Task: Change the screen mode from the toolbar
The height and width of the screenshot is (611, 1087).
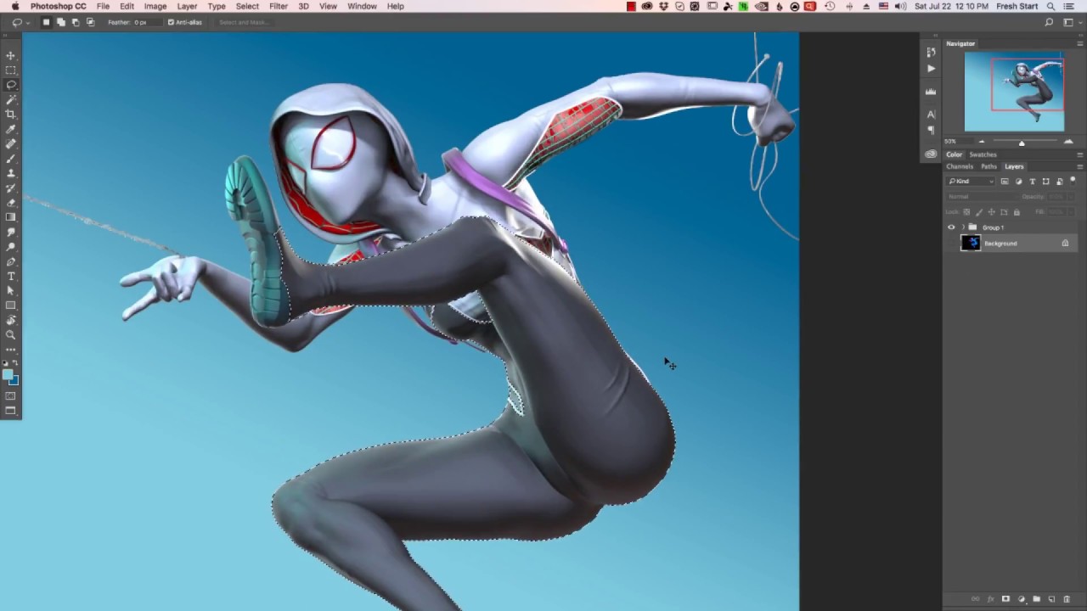Action: pos(11,411)
